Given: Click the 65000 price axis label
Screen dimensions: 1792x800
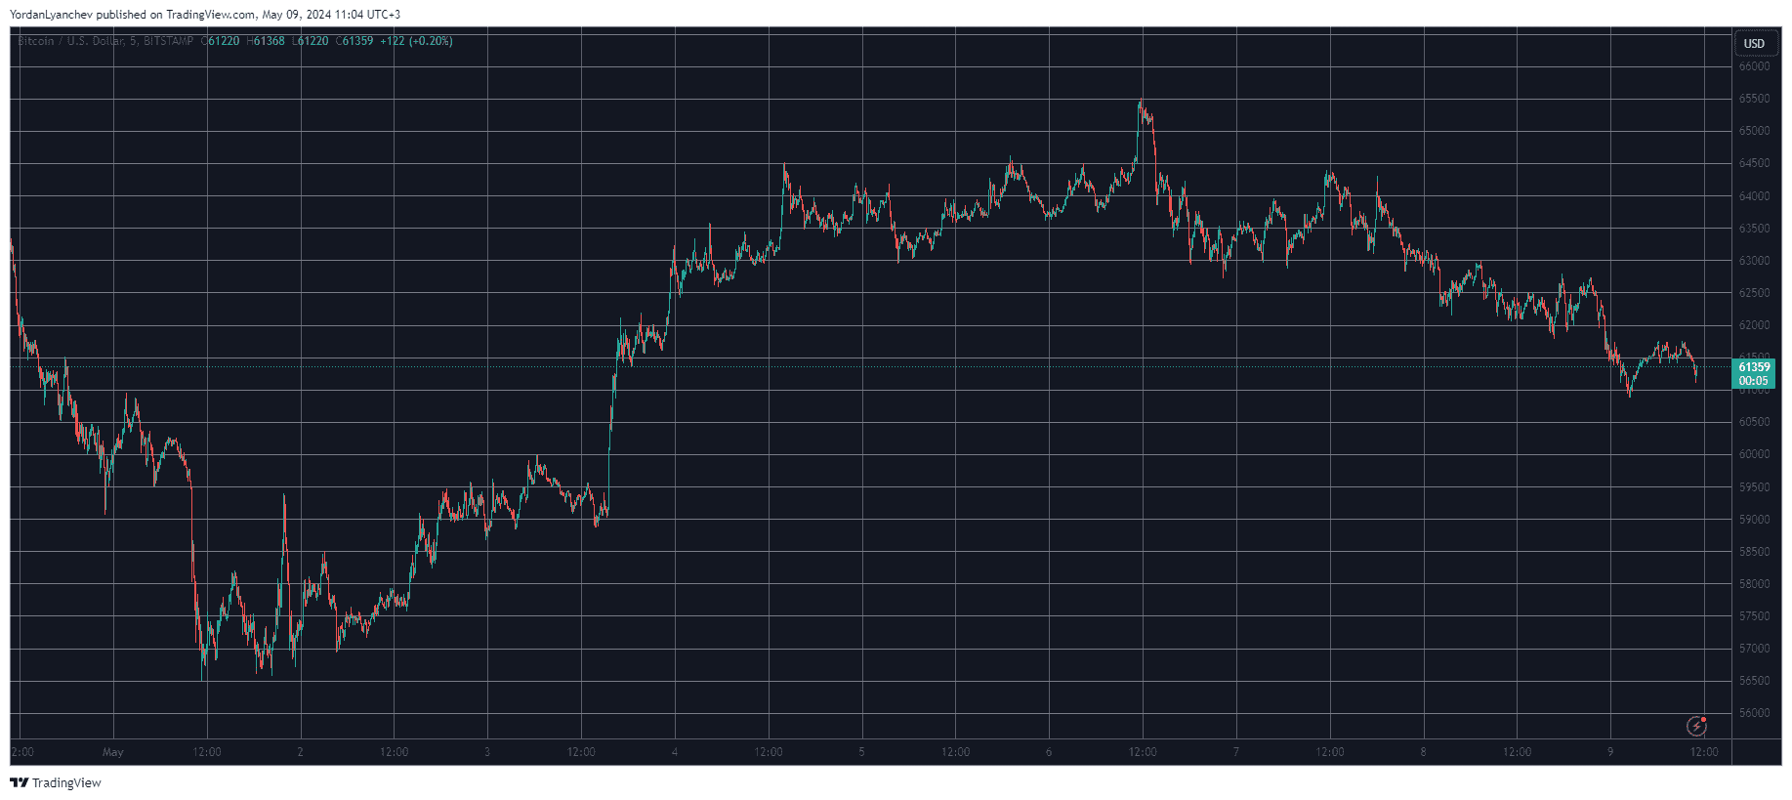Looking at the screenshot, I should tap(1754, 131).
